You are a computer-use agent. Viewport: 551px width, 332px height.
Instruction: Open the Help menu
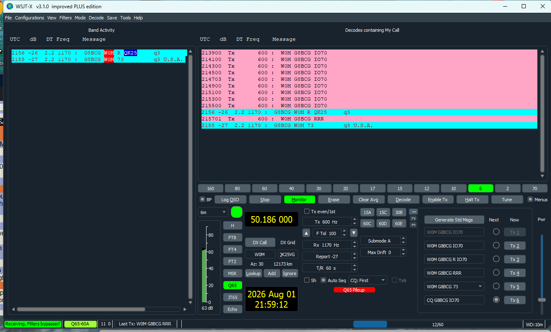point(138,18)
